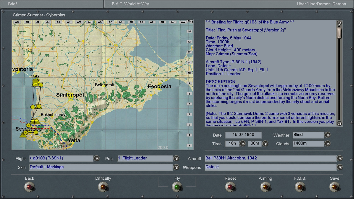Click the Brief tab in title bar
354x199 pixels.
[12, 4]
